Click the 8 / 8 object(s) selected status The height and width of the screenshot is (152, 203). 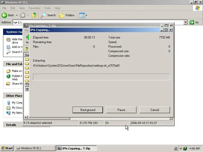pos(51,123)
